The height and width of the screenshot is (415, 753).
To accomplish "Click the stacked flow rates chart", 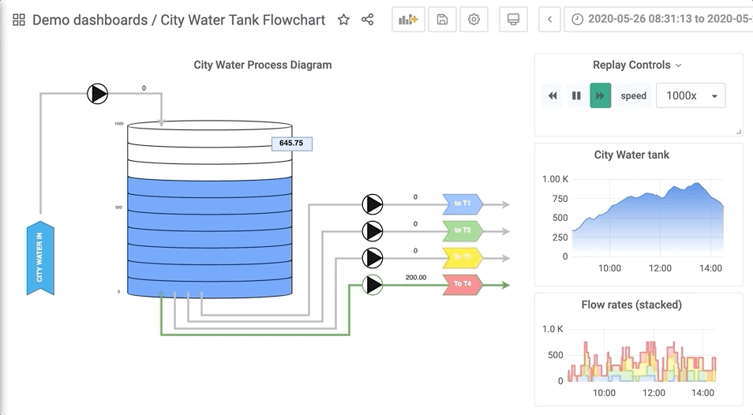I will (x=642, y=357).
